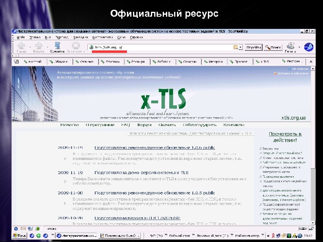
Task: Click the Поиск search button
Action: pos(273,47)
